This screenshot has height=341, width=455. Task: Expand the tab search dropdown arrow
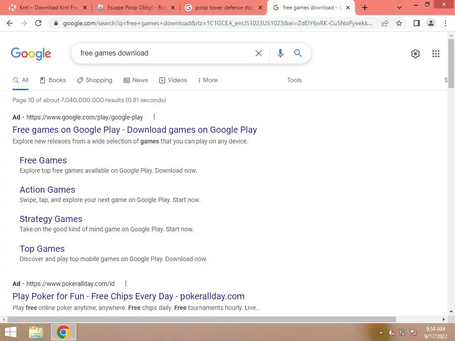(x=399, y=8)
